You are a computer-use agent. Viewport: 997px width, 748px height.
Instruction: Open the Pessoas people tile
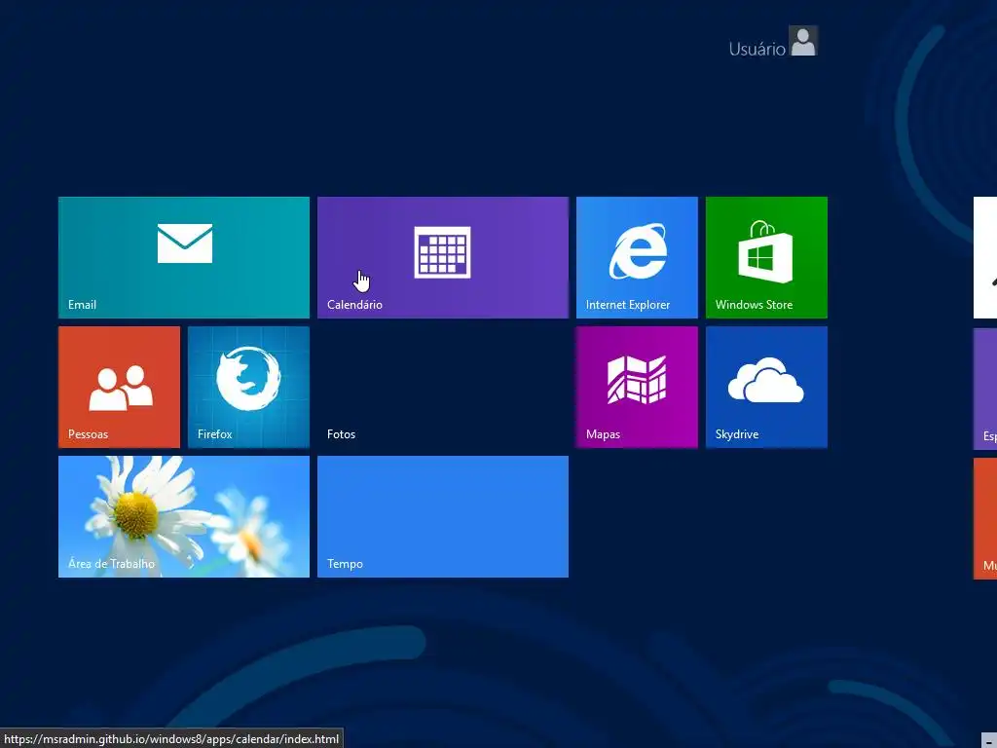(x=119, y=387)
